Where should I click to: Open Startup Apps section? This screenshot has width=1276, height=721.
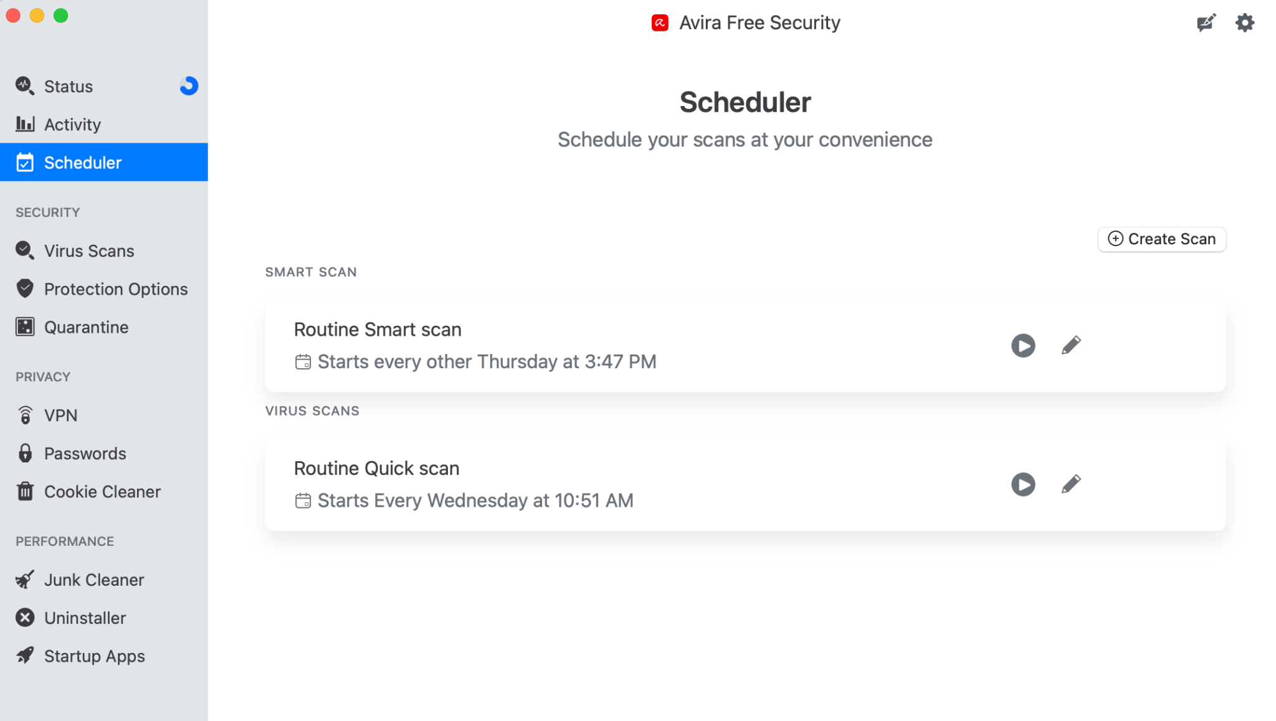pos(95,656)
